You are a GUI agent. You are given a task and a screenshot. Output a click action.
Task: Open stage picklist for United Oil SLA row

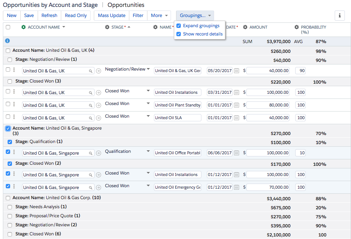pyautogui.click(x=148, y=116)
